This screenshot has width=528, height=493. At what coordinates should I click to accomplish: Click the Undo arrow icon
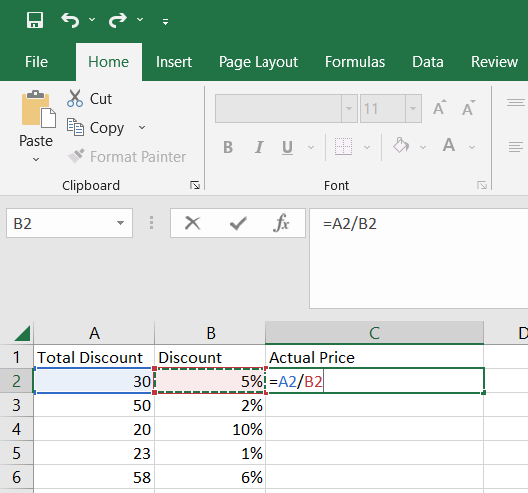click(x=70, y=20)
